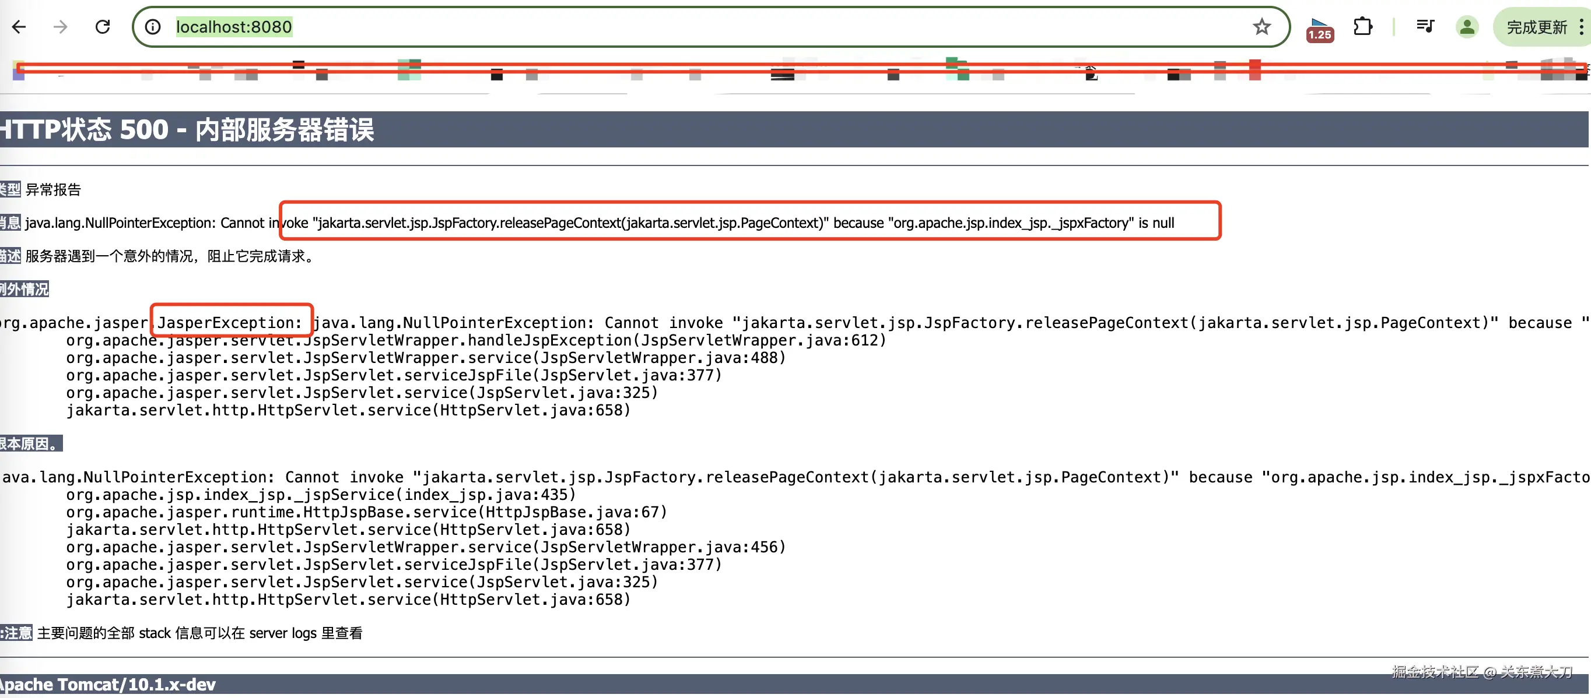The width and height of the screenshot is (1591, 698).
Task: Go back to the previous page
Action: 20,27
